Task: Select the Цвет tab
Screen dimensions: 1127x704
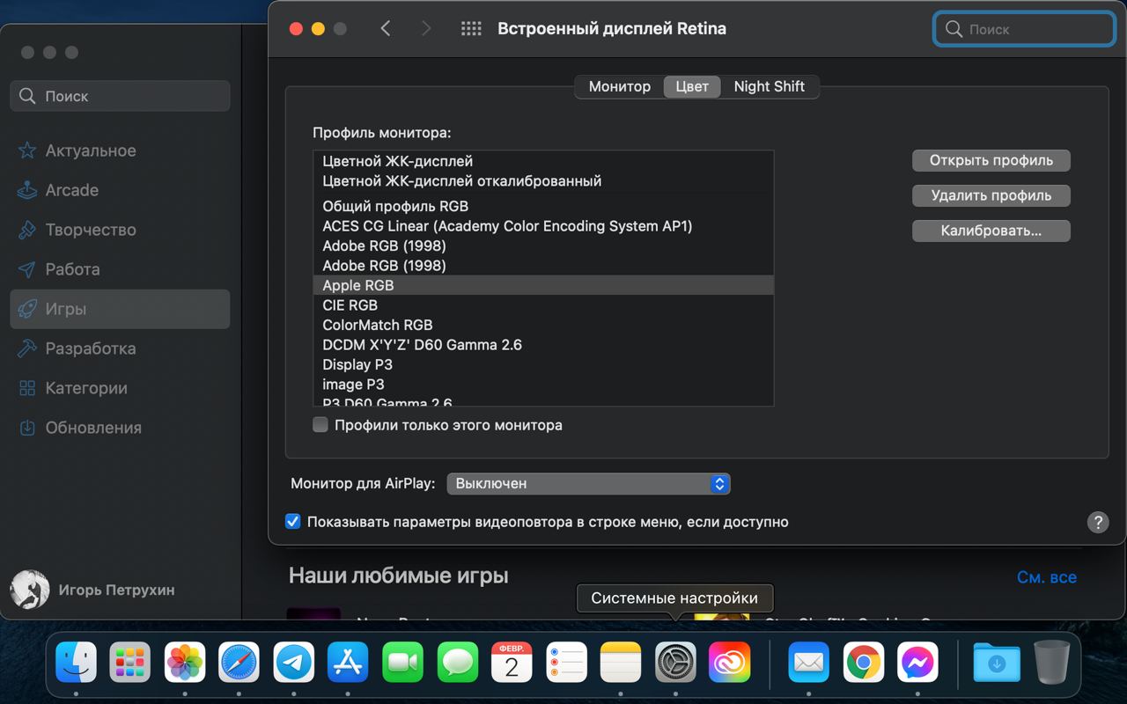Action: tap(692, 86)
